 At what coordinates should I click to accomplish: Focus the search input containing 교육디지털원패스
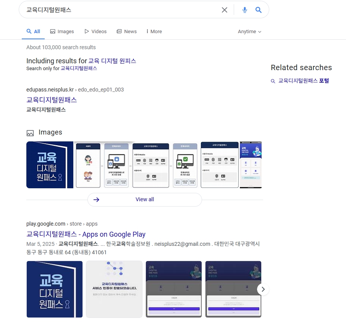point(121,10)
